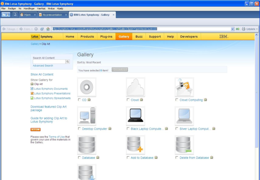Tick the Cloud Computing checkbox
Screen dimensions: 260x180
coord(177,100)
